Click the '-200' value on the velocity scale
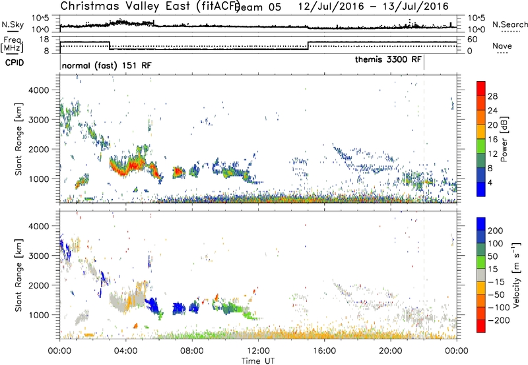 click(499, 320)
